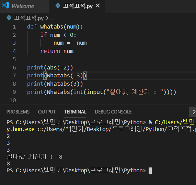Click the Python icon in the breadcrumb
The image size is (196, 185).
pyautogui.click(x=9, y=18)
